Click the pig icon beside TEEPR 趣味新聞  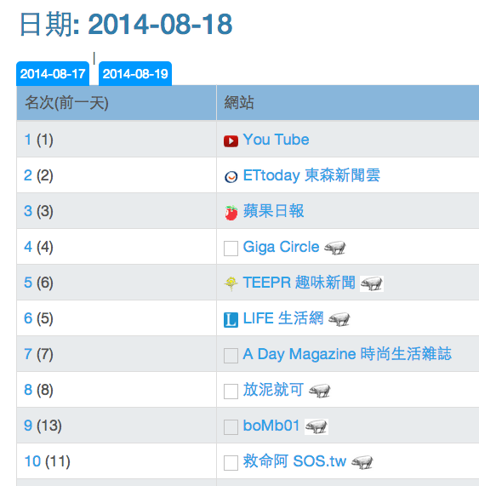372,283
